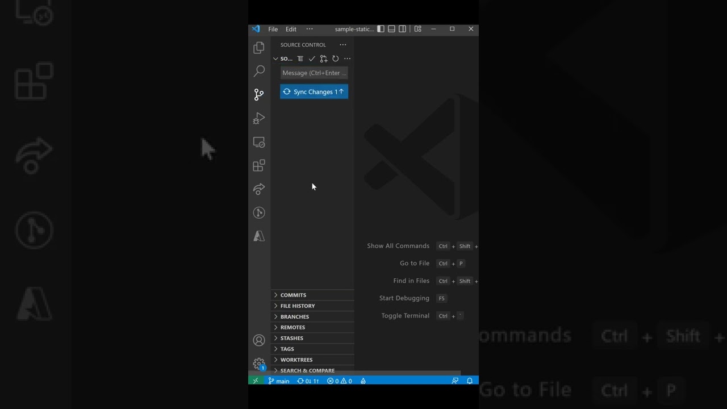Open the Accounts icon
727x409 pixels.
(x=259, y=340)
